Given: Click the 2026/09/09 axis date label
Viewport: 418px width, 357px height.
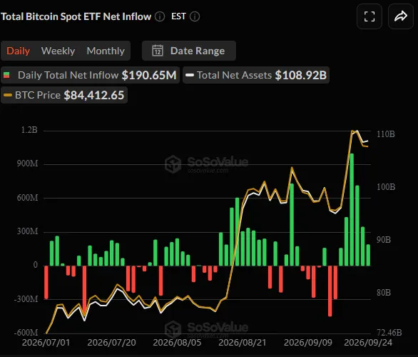Looking at the screenshot, I should pyautogui.click(x=308, y=342).
